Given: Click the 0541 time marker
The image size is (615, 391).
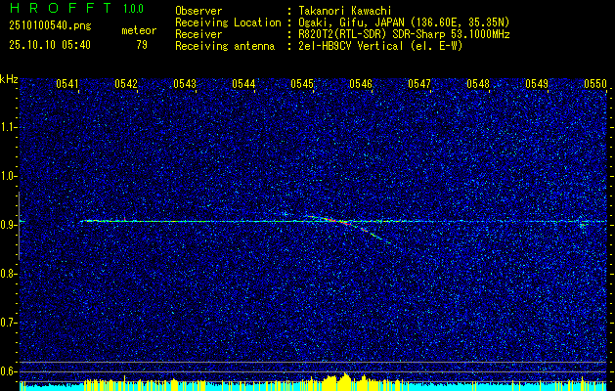Looking at the screenshot, I should click(67, 83).
